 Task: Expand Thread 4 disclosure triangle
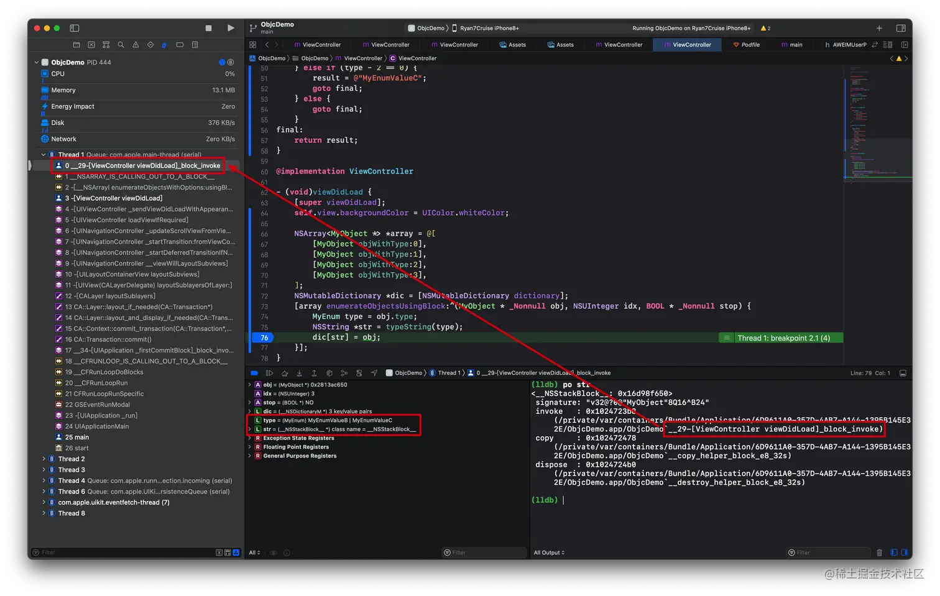pyautogui.click(x=44, y=480)
